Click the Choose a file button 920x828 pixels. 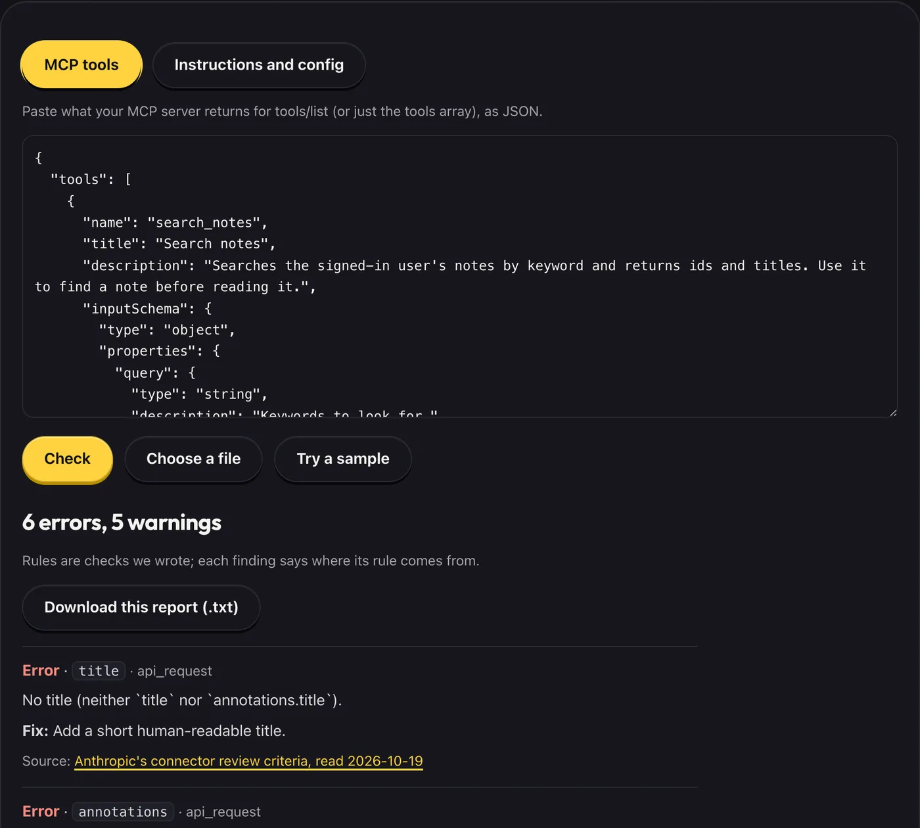(x=193, y=459)
